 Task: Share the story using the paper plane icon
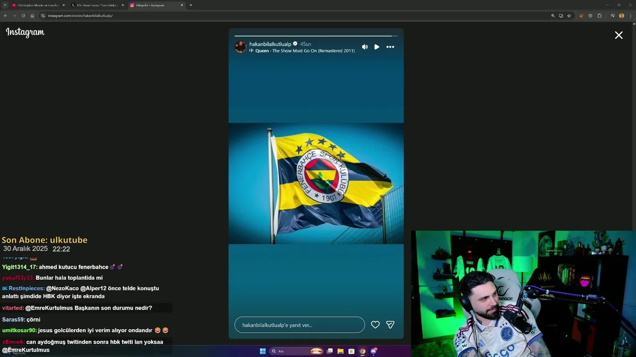point(390,325)
